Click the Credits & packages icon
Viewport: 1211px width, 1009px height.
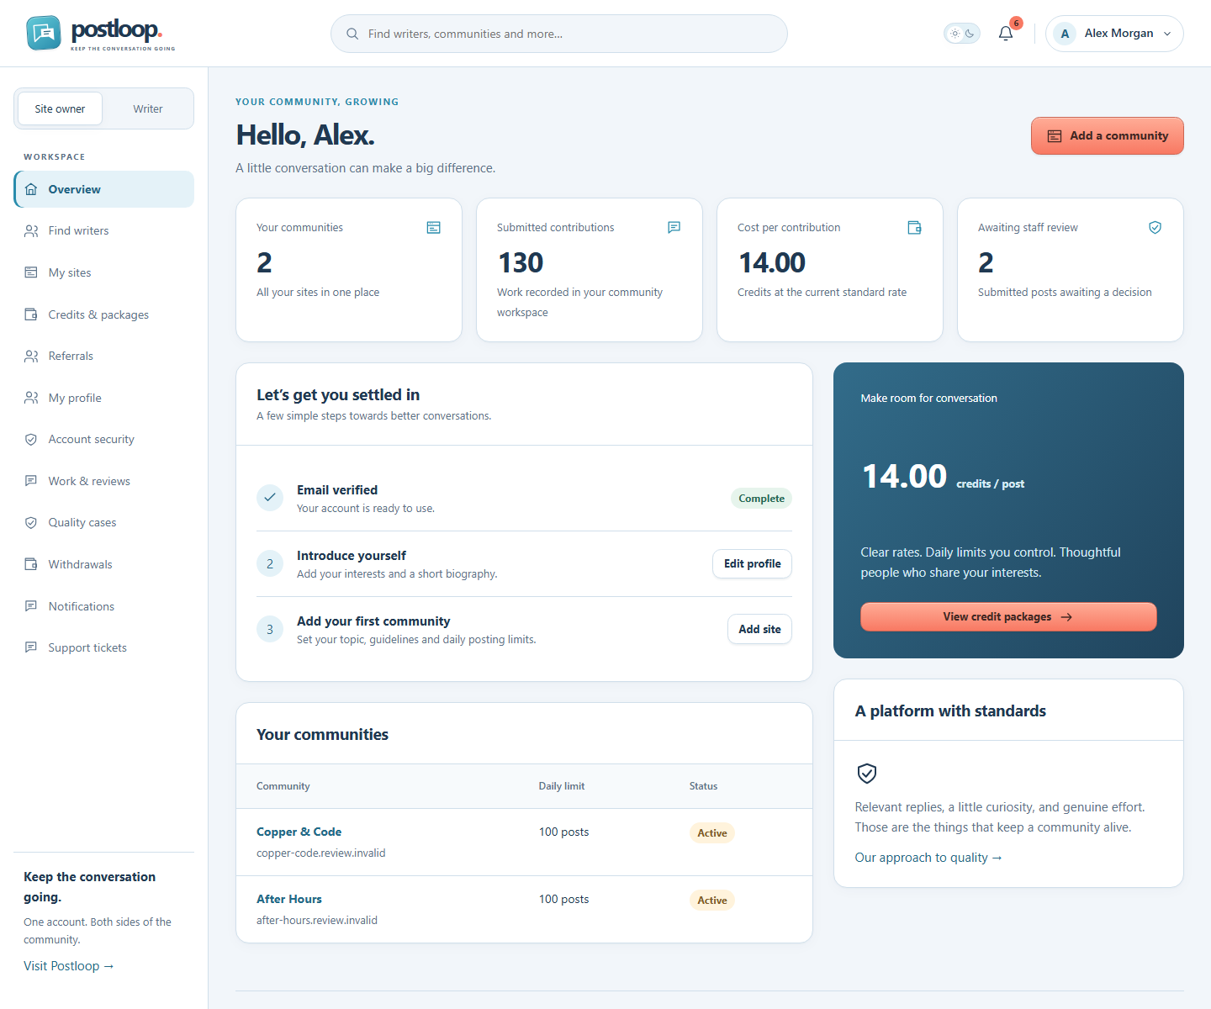(x=31, y=314)
